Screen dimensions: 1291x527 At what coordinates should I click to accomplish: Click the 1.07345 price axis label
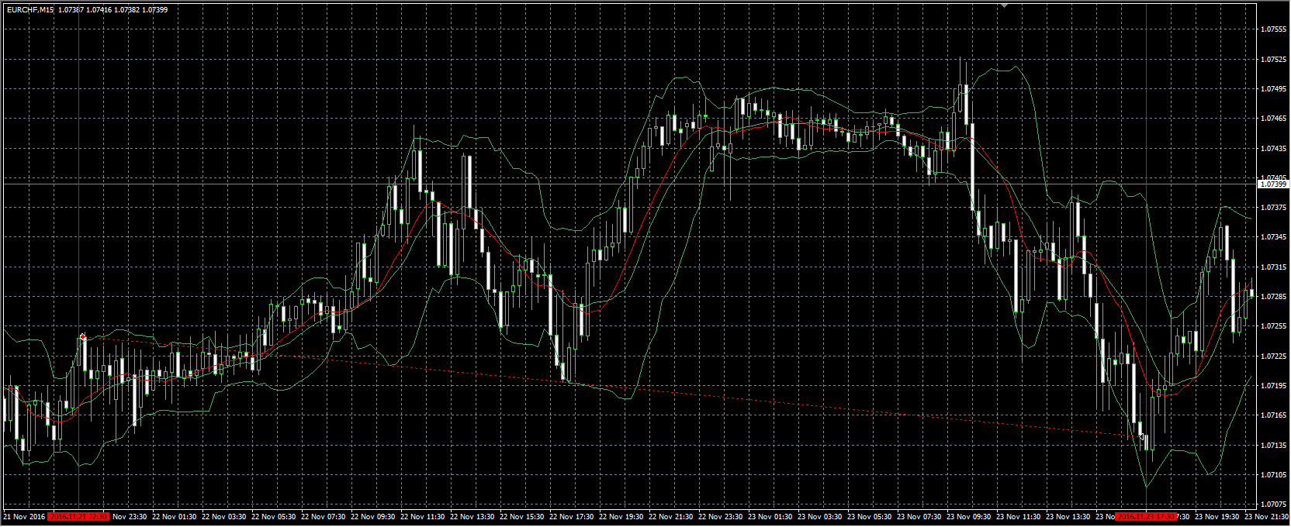1274,237
